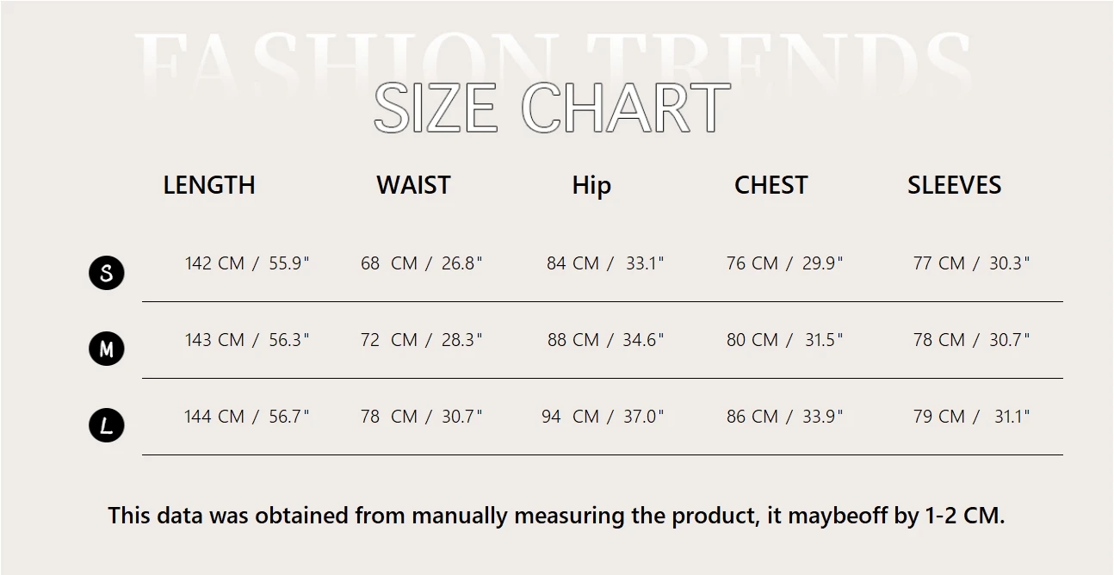Click the manual measurement disclaimer text
The height and width of the screenshot is (575, 1114).
coord(556,516)
